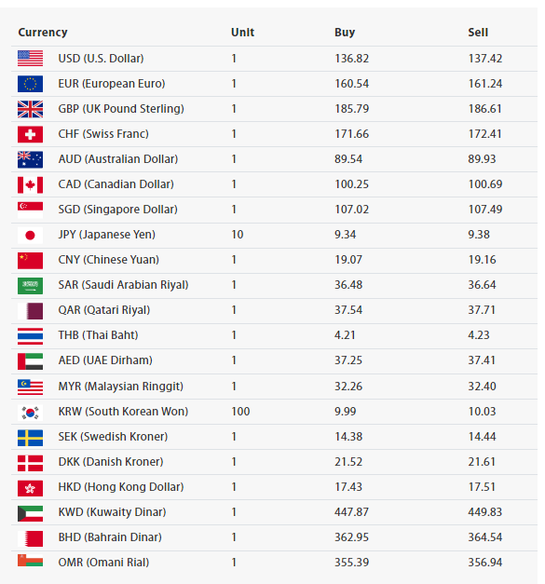Click the Sell column header
545x584 pixels.
pyautogui.click(x=478, y=33)
